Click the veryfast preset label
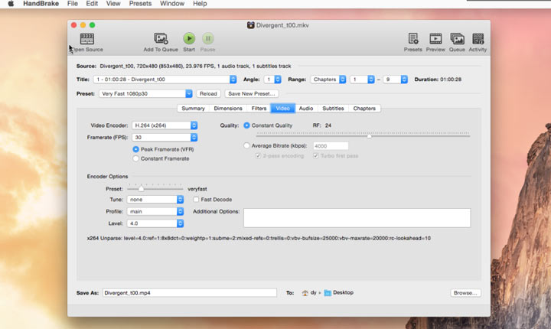Screen dimensions: 551x329 tap(197, 189)
